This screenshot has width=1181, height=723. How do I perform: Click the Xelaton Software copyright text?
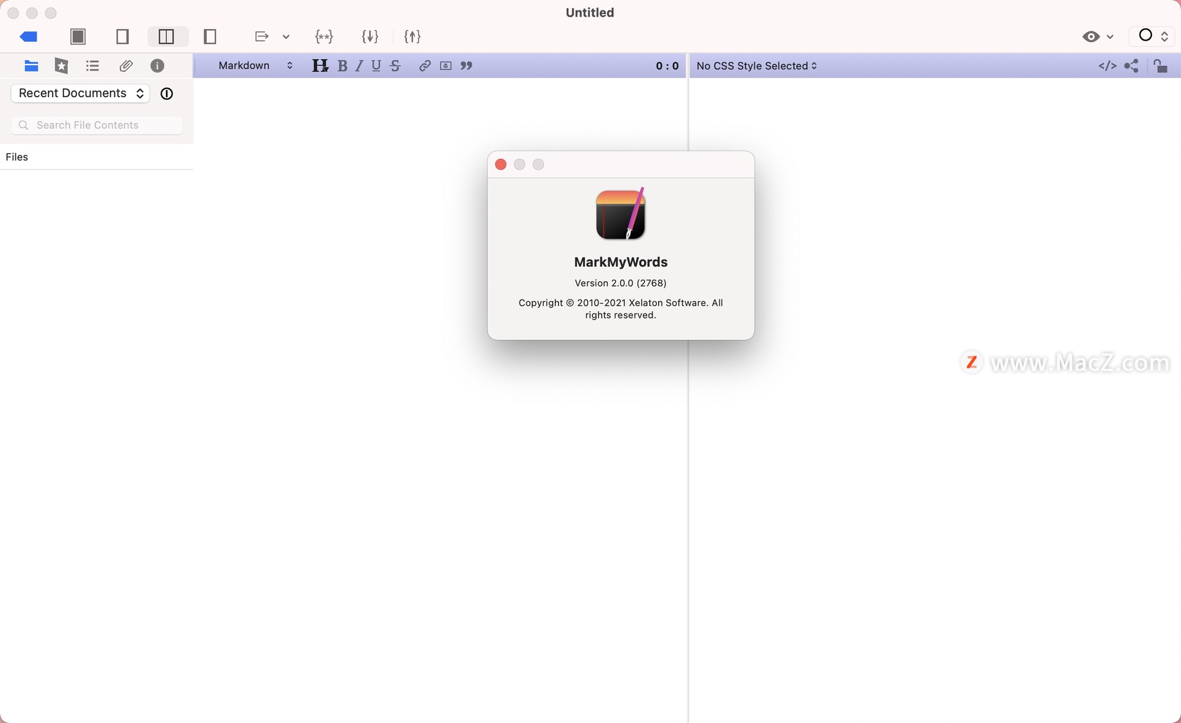tap(621, 309)
